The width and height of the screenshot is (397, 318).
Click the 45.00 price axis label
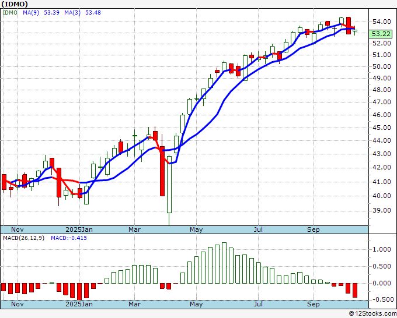pos(382,128)
